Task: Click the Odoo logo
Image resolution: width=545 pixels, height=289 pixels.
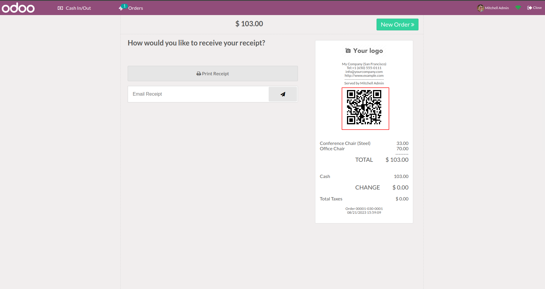Action: click(x=18, y=8)
